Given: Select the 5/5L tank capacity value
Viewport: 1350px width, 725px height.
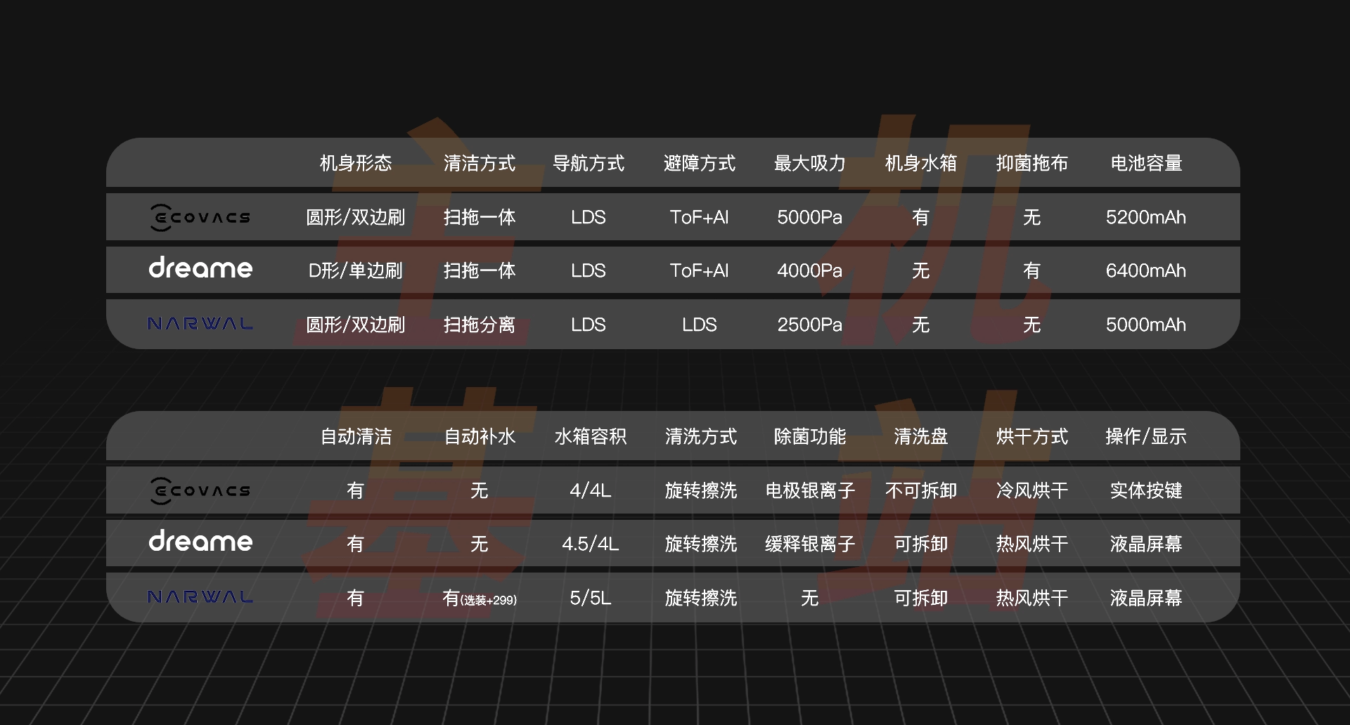Looking at the screenshot, I should pyautogui.click(x=591, y=599).
